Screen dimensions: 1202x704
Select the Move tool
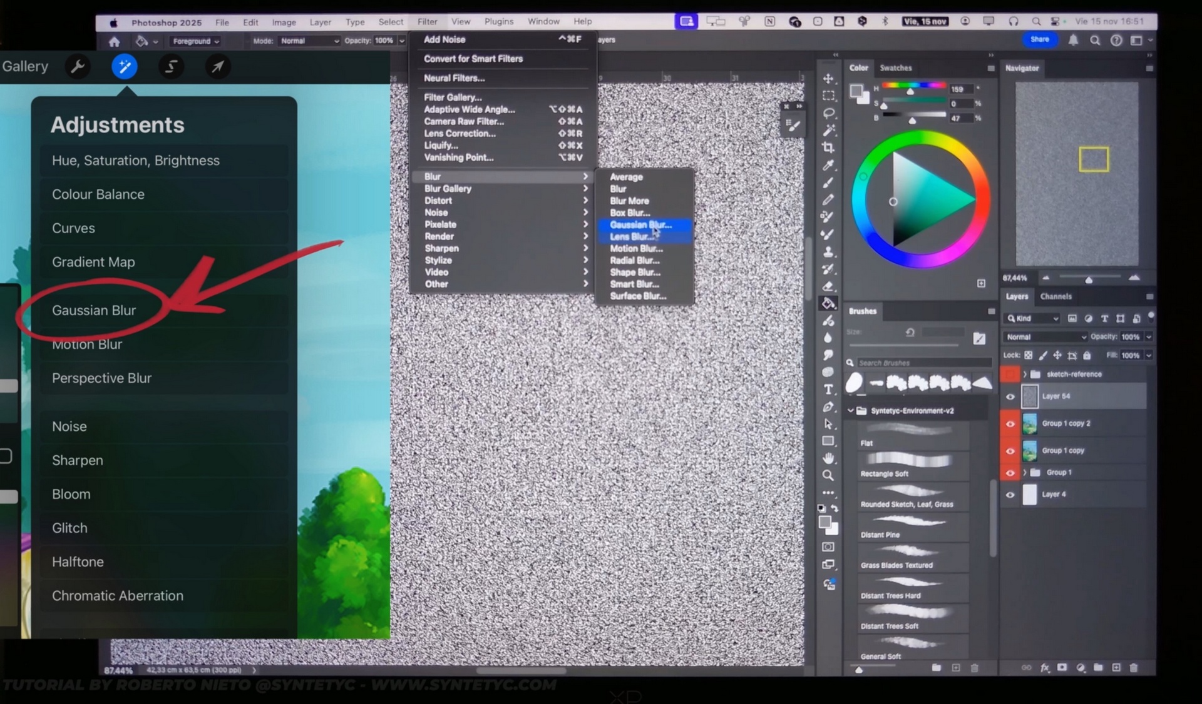click(828, 79)
